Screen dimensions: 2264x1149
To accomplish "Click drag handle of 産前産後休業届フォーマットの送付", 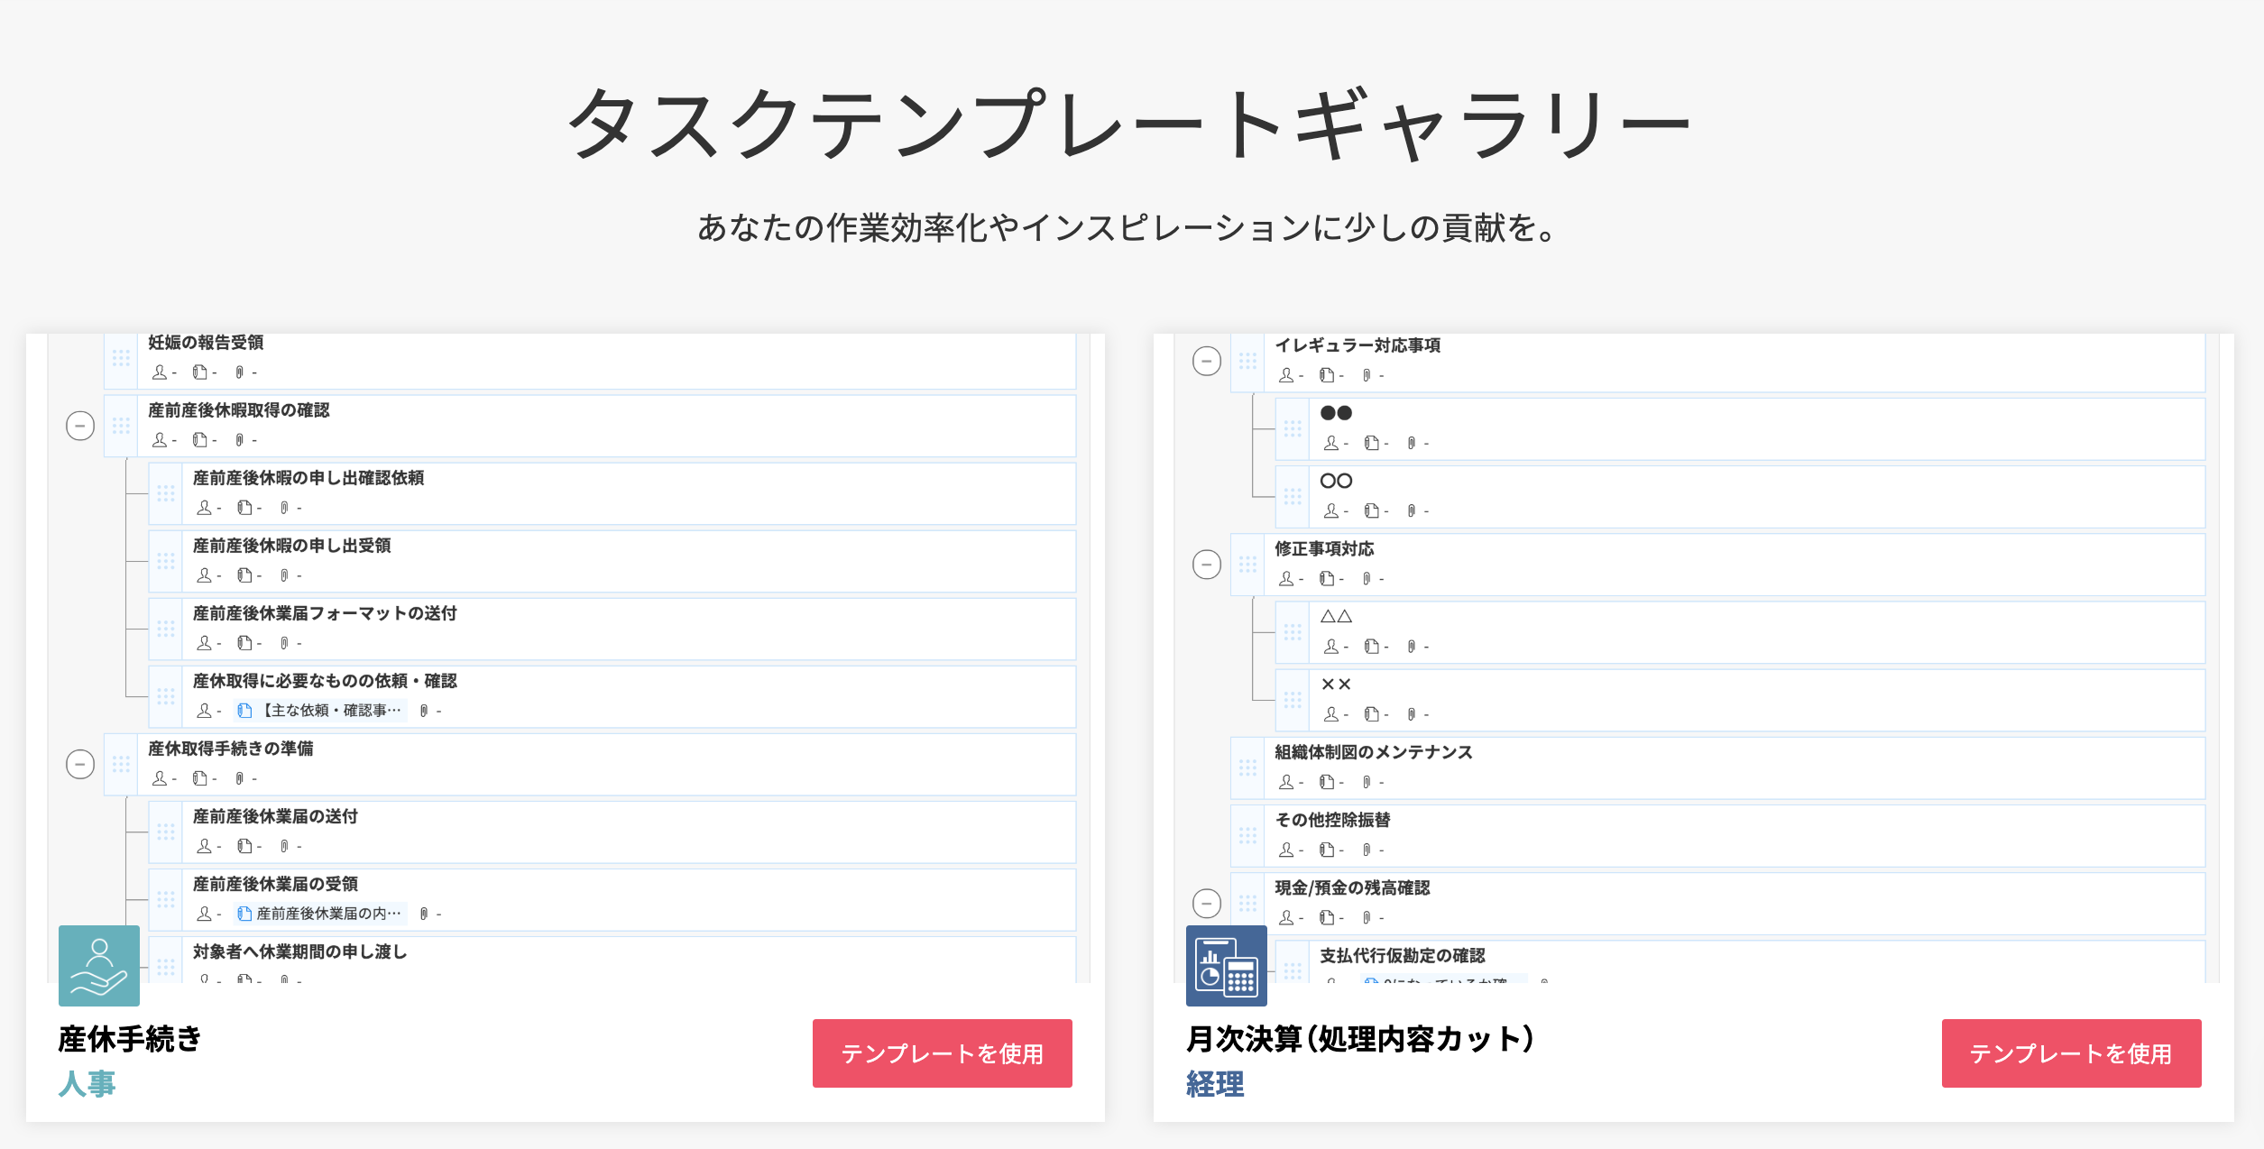I will tap(166, 629).
